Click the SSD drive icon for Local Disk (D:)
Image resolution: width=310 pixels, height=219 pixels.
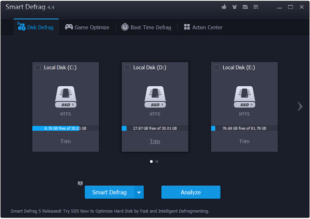(x=155, y=97)
